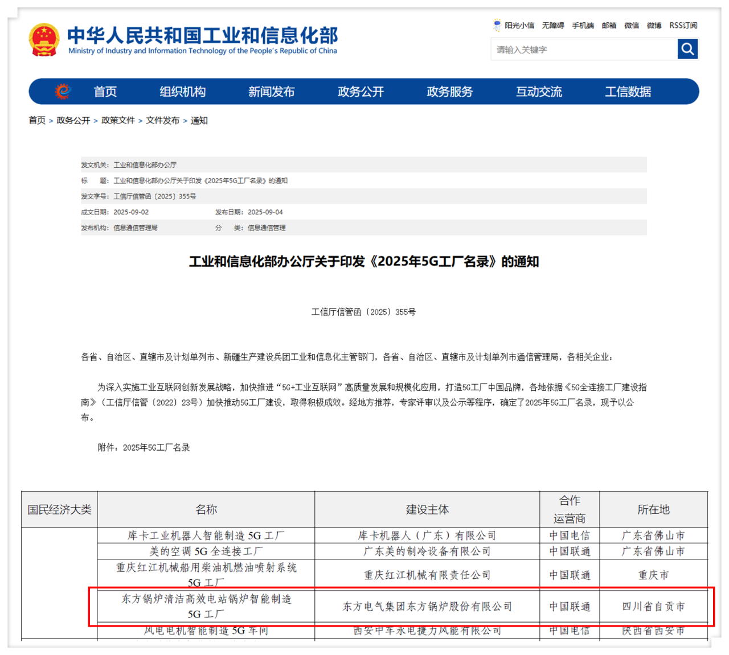Click the magnifier search button
729x655 pixels.
pyautogui.click(x=687, y=50)
